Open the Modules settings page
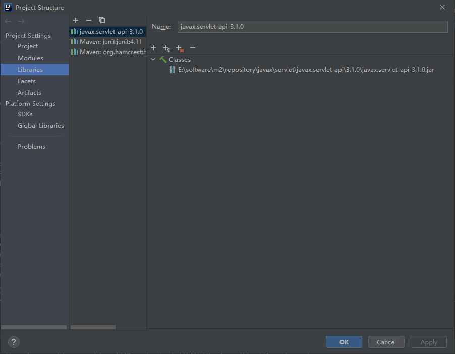 (x=30, y=58)
